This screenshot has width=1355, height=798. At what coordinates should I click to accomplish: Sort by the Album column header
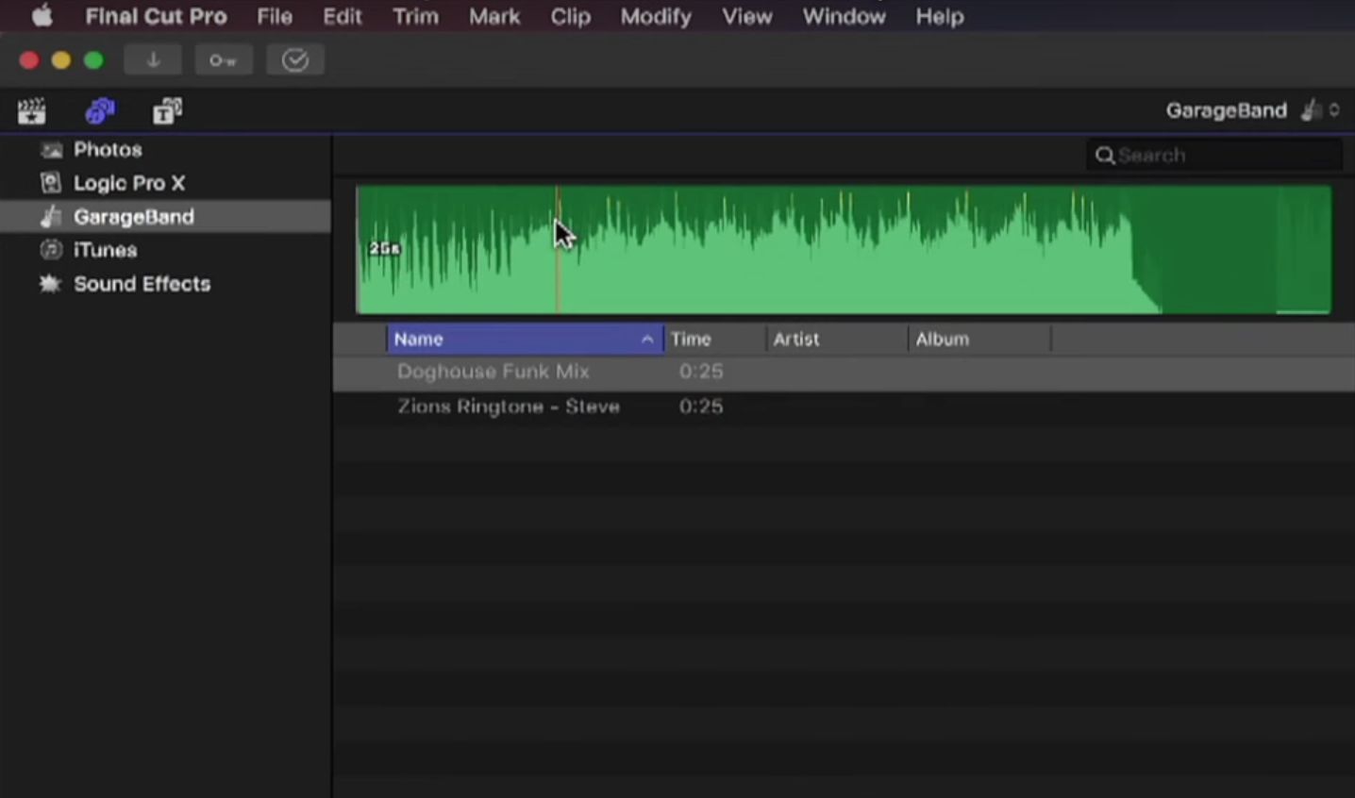point(979,339)
